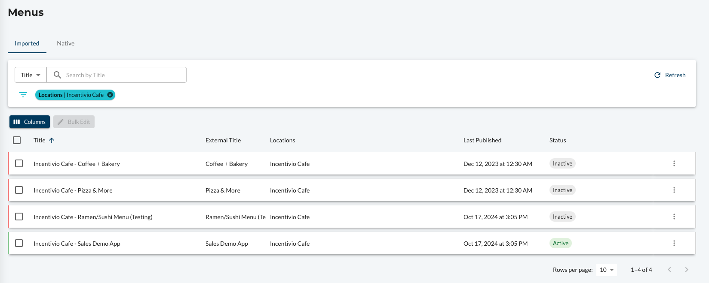
Task: Open the Title search-field dropdown
Action: click(31, 75)
